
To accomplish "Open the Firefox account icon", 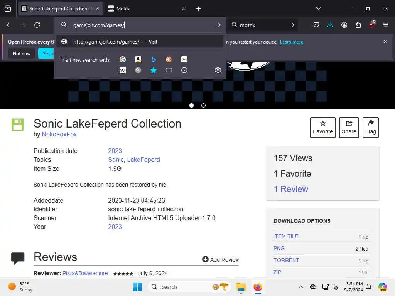I will (344, 25).
